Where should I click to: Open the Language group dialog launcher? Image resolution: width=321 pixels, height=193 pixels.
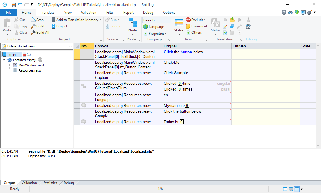(169, 40)
